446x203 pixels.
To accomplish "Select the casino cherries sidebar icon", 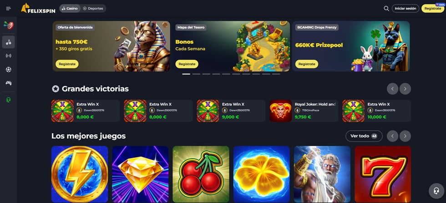I will [9, 42].
